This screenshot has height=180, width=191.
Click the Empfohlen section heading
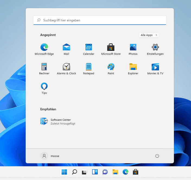pos(48,109)
